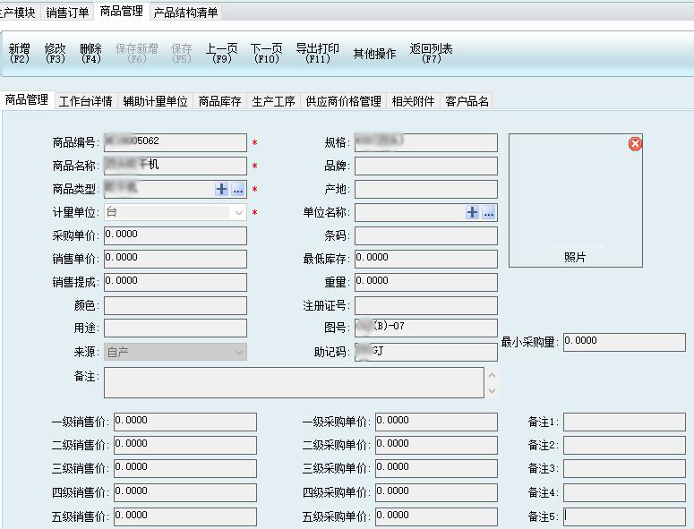Click the red X icon on photo box
Screen dimensions: 694x529
coord(635,144)
